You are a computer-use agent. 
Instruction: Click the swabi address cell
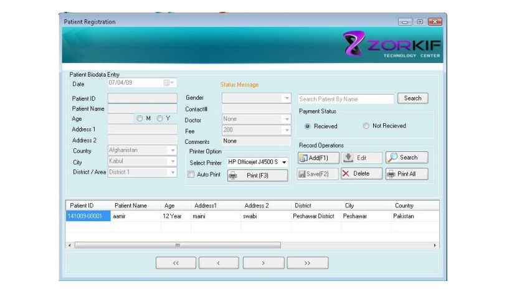click(x=266, y=216)
